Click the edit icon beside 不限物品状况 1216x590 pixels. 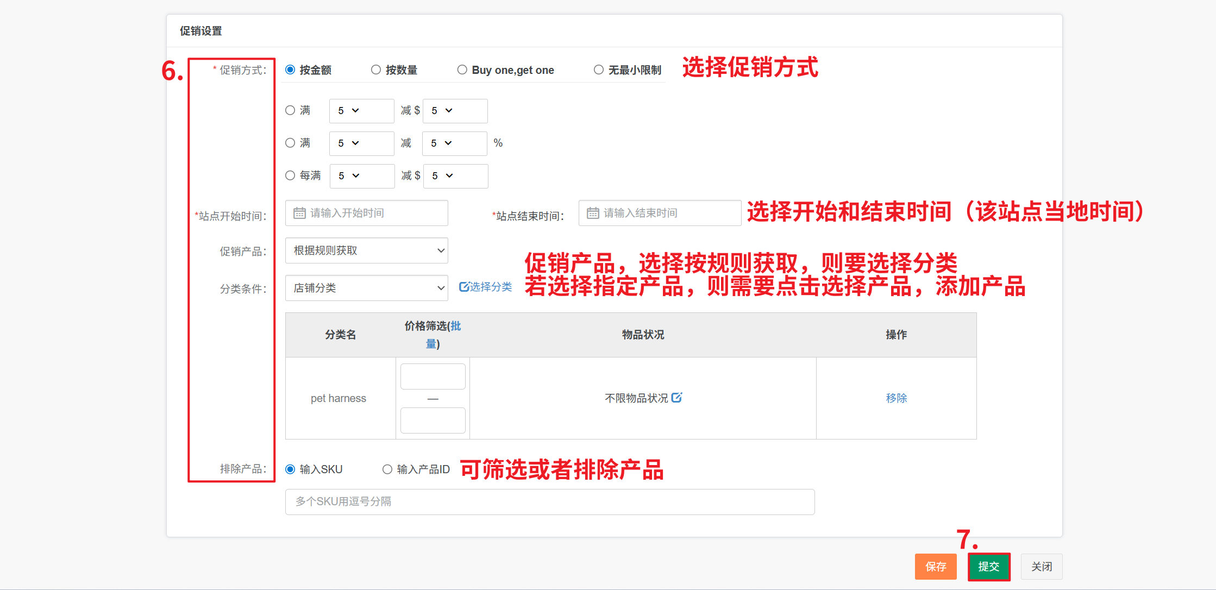(676, 398)
